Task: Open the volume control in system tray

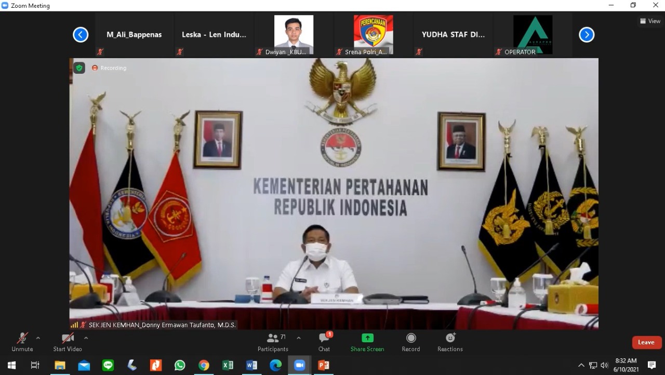Action: (x=604, y=365)
